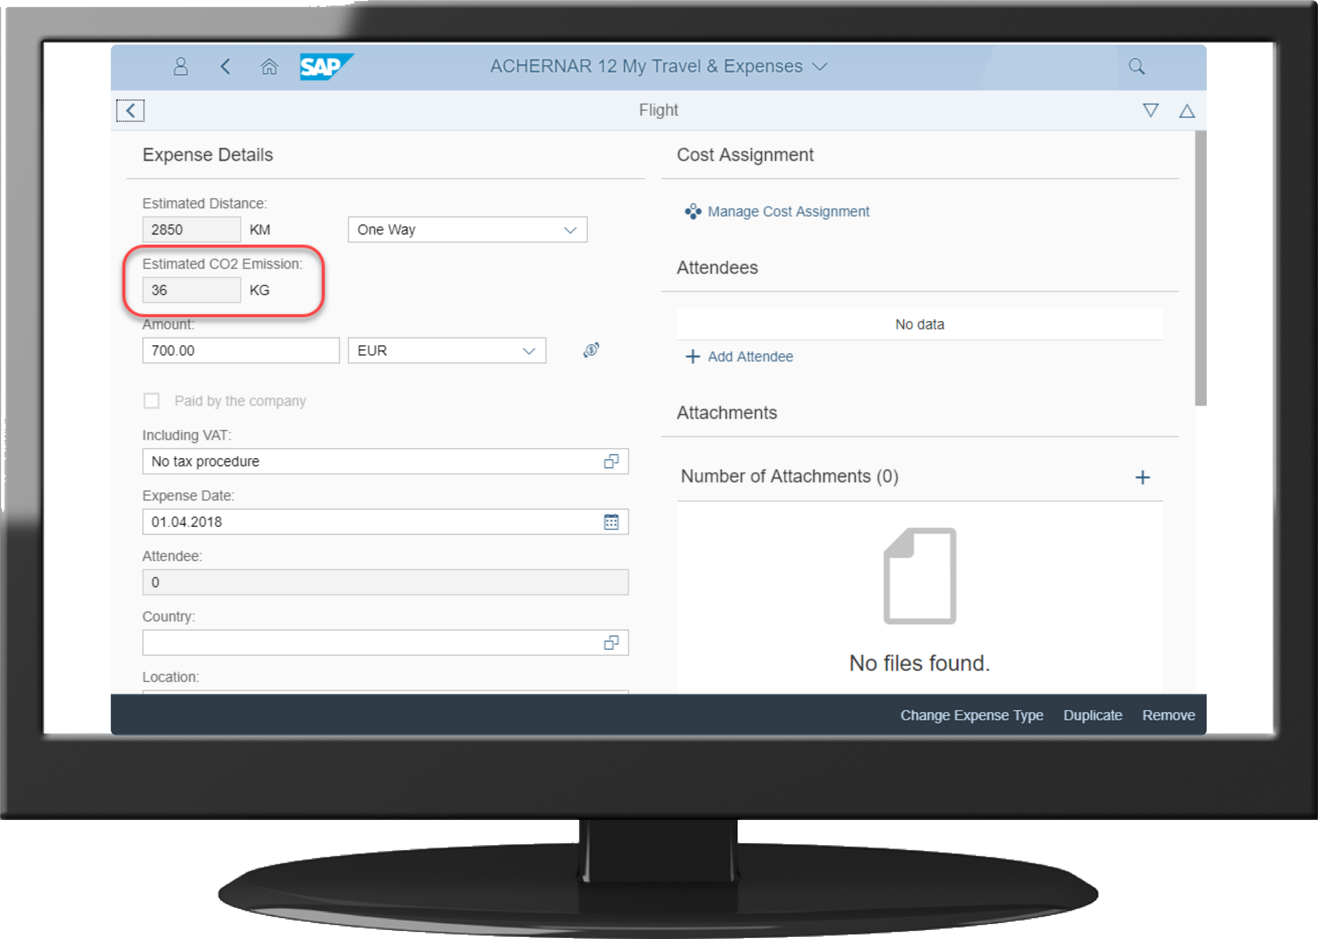Click the Manage Cost Assignment link
Screen dimensions: 1318x939
[x=788, y=212]
